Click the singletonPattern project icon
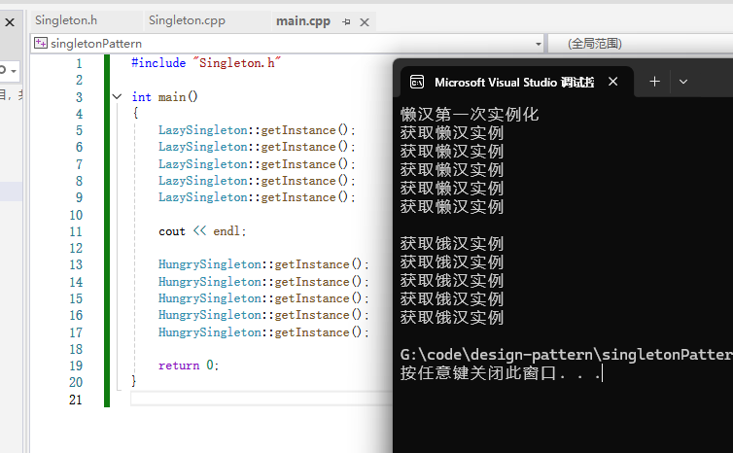 [41, 44]
